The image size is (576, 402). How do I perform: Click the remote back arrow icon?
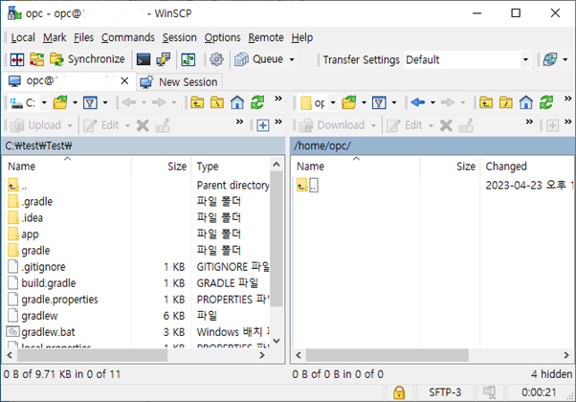418,102
